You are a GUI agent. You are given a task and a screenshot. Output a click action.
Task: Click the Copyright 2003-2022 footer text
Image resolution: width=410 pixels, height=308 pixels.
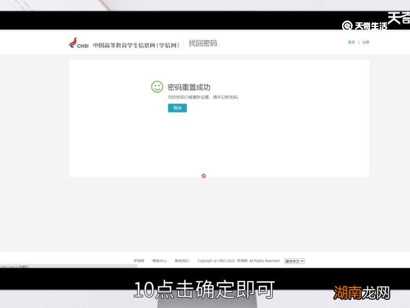coord(238,261)
